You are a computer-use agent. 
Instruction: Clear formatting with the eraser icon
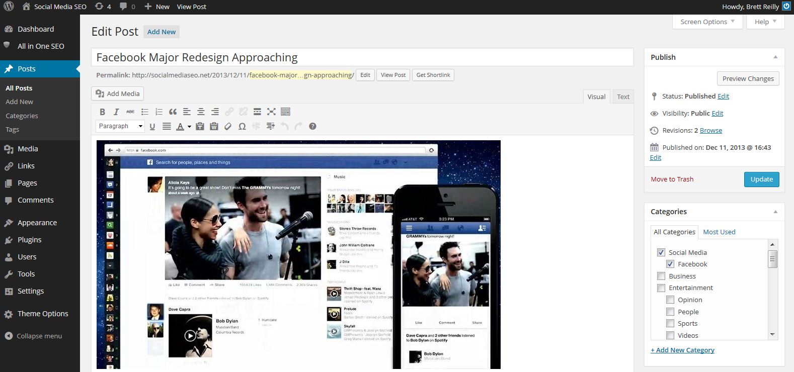click(x=228, y=126)
